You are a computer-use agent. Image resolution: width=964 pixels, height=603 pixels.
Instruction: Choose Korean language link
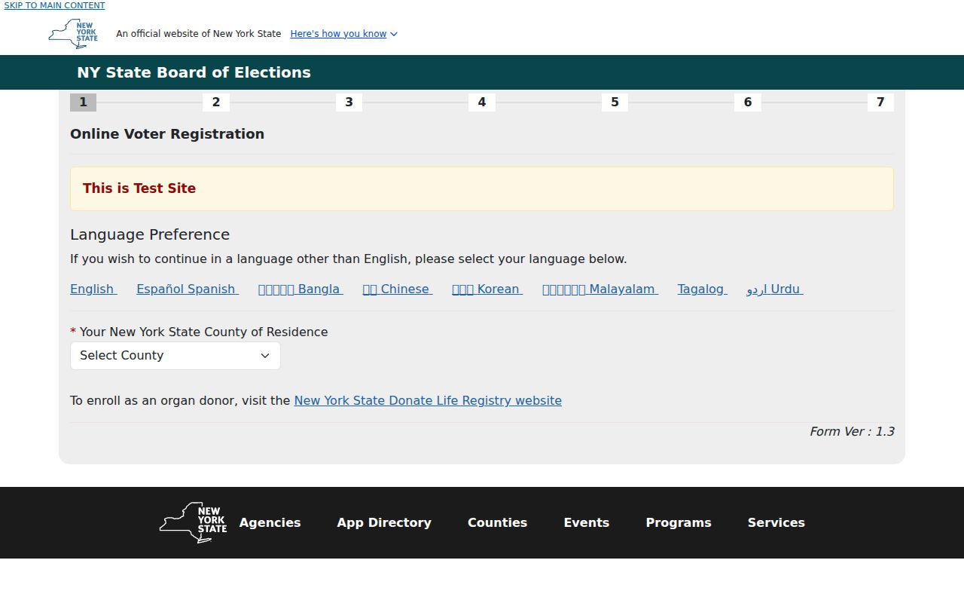pyautogui.click(x=487, y=289)
